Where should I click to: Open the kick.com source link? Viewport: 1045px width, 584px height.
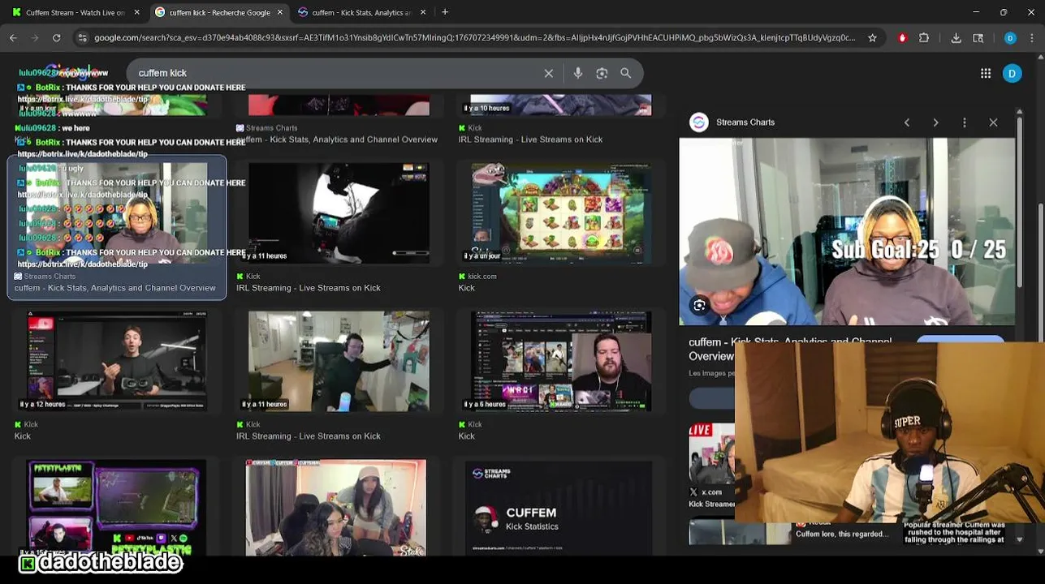tap(482, 276)
